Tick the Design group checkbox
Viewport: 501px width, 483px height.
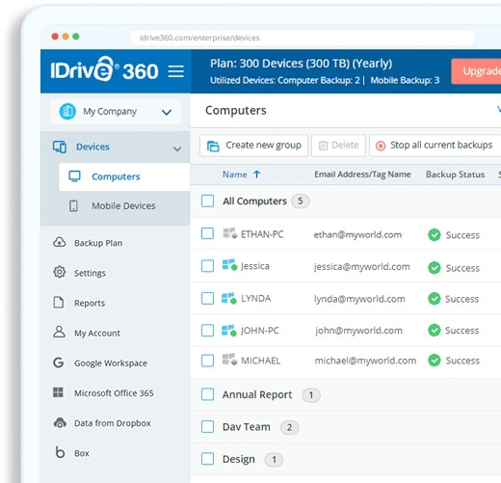207,459
